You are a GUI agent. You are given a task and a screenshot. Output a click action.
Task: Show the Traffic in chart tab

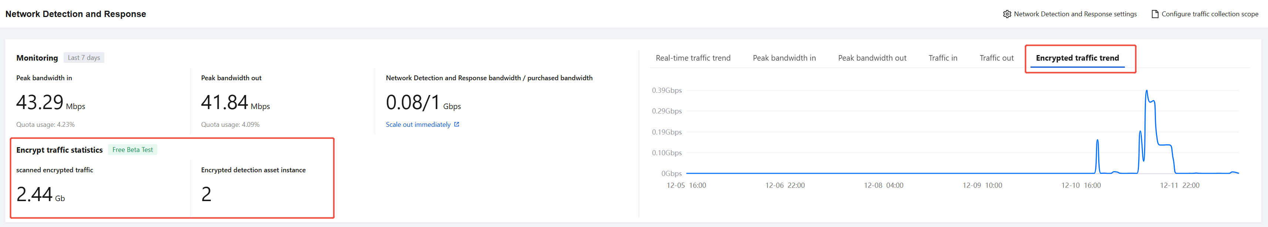[942, 58]
